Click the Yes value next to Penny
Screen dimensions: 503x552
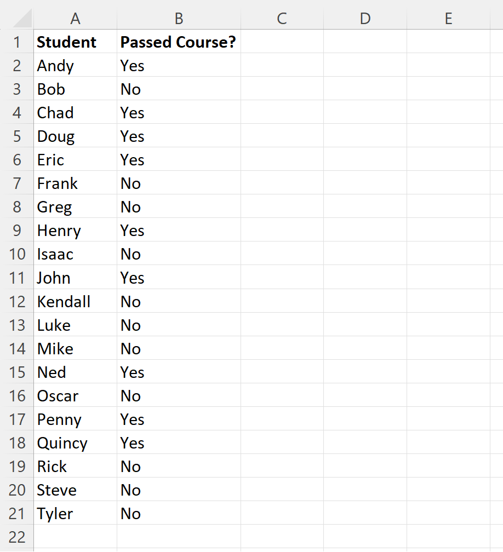coord(179,419)
